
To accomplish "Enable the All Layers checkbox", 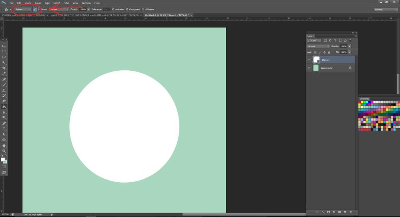I will click(143, 9).
